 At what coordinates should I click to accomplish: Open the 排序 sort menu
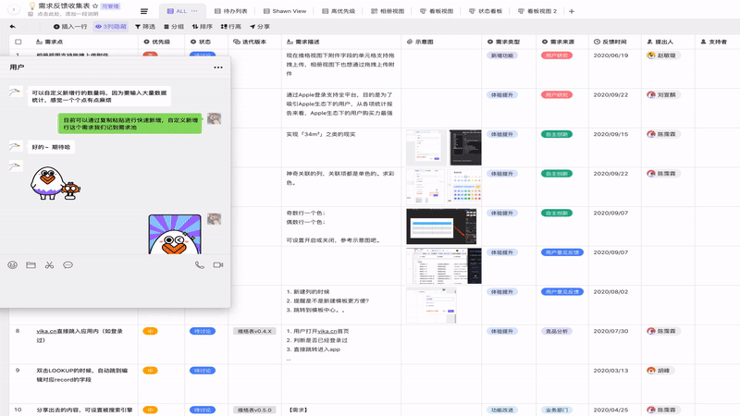(x=202, y=27)
